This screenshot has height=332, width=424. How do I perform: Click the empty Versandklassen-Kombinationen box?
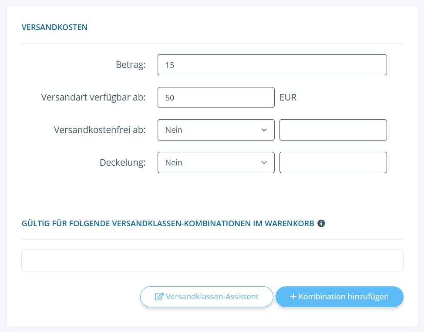212,261
